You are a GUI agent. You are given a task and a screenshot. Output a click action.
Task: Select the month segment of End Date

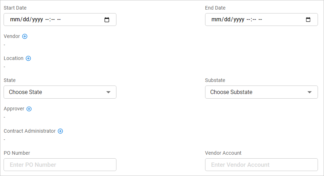coord(216,20)
